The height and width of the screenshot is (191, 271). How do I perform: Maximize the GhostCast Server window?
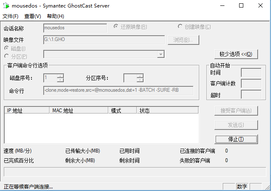pos(241,5)
